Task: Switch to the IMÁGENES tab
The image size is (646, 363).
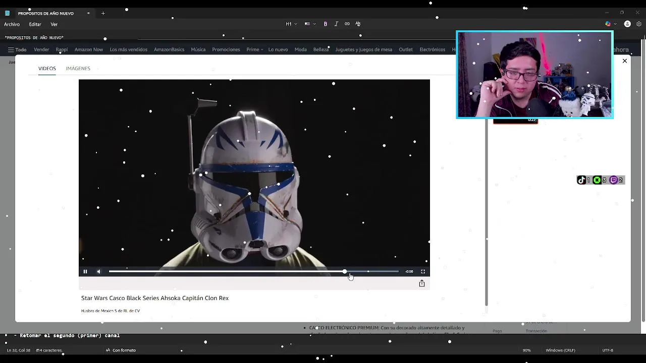Action: pos(78,69)
